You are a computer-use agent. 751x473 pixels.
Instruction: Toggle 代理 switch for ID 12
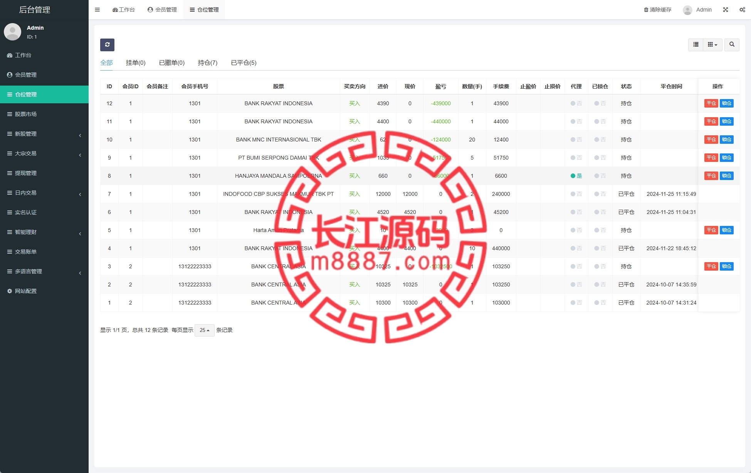click(x=576, y=103)
